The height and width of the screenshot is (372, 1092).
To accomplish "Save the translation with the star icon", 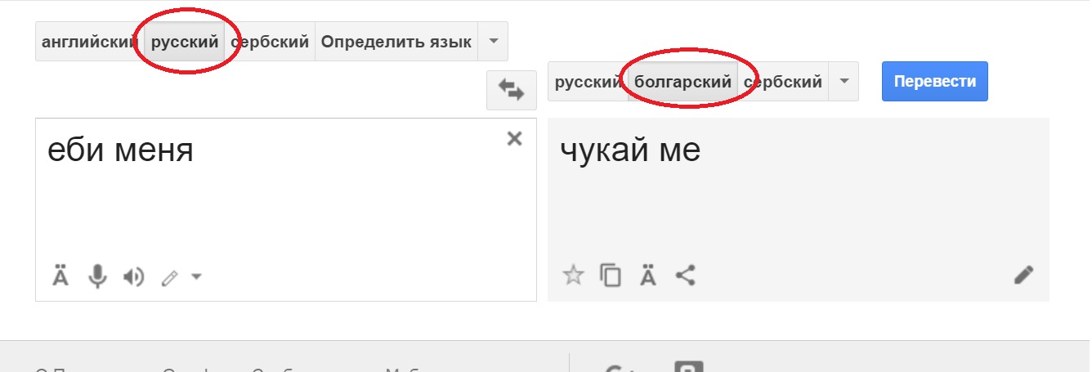I will [x=574, y=276].
